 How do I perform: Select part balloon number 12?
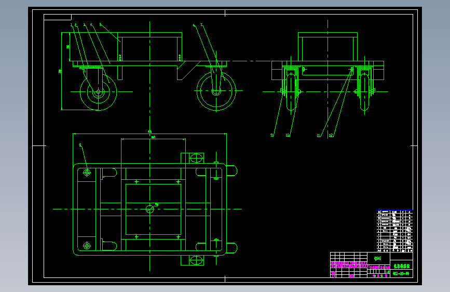click(x=331, y=136)
